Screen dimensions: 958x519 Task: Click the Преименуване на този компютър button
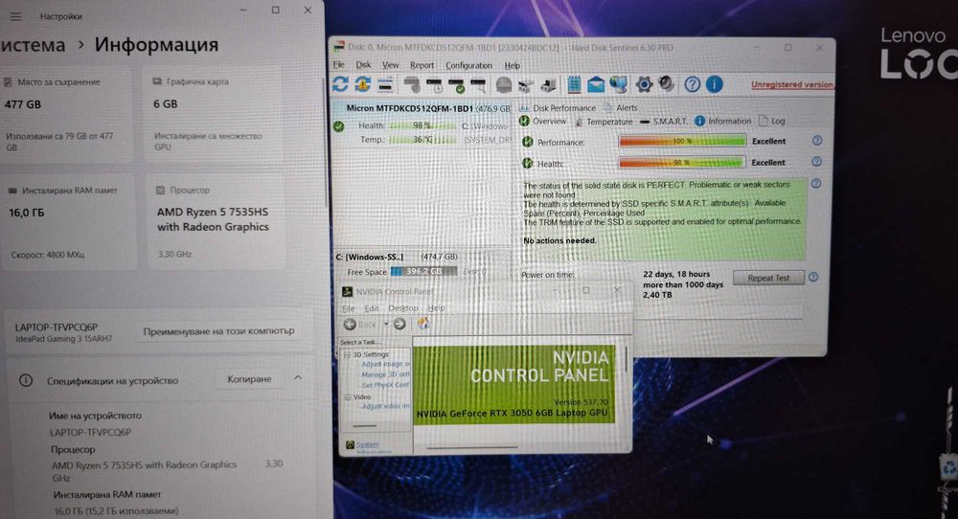tap(218, 331)
